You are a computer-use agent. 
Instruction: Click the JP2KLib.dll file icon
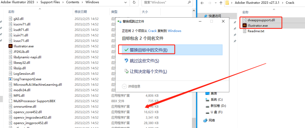tap(10, 52)
